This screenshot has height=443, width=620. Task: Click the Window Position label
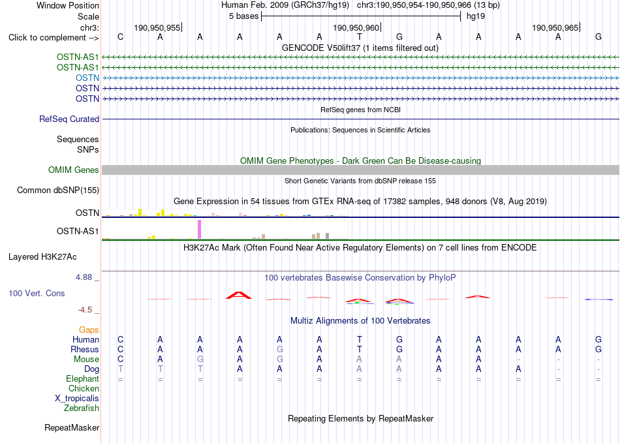pyautogui.click(x=68, y=5)
